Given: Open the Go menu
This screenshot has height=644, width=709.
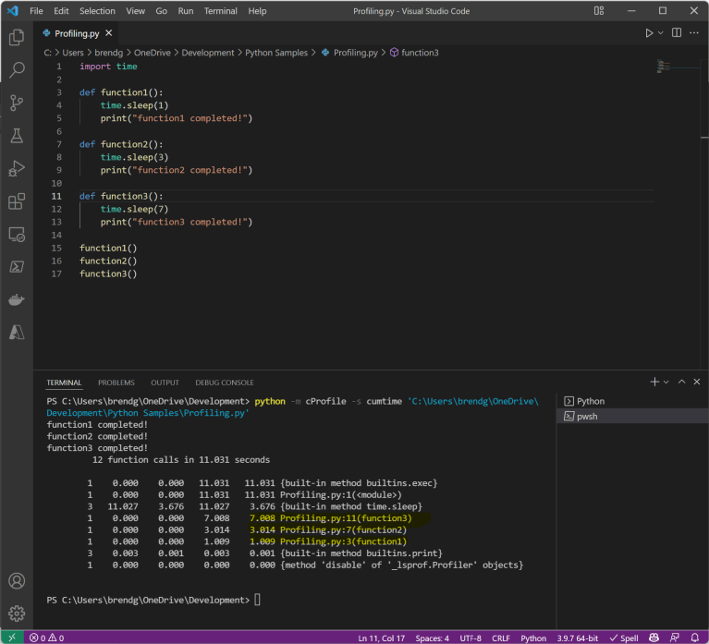Looking at the screenshot, I should (162, 11).
